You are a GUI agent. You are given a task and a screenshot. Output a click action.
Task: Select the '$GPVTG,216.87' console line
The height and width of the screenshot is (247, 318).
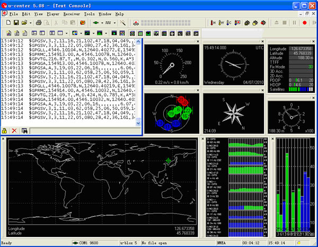tap(68, 59)
